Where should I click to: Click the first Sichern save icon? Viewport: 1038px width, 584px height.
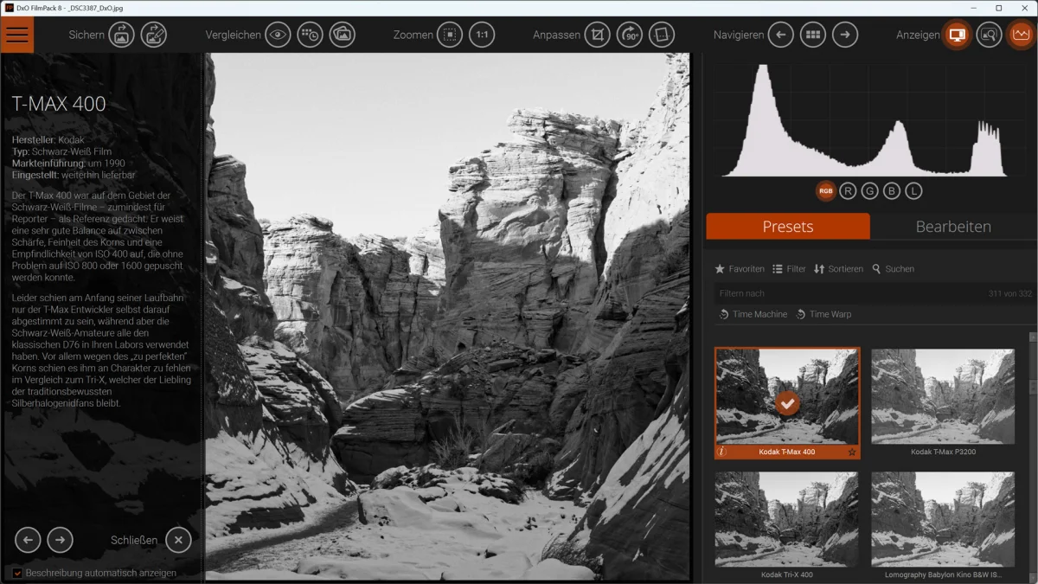click(121, 35)
